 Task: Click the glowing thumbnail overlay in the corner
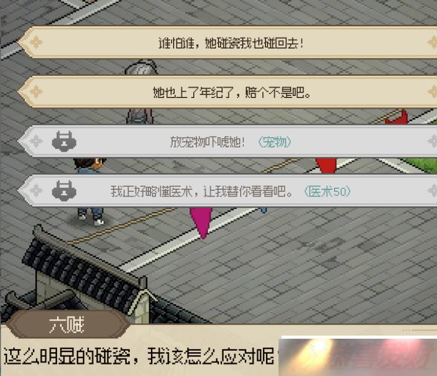(x=358, y=356)
